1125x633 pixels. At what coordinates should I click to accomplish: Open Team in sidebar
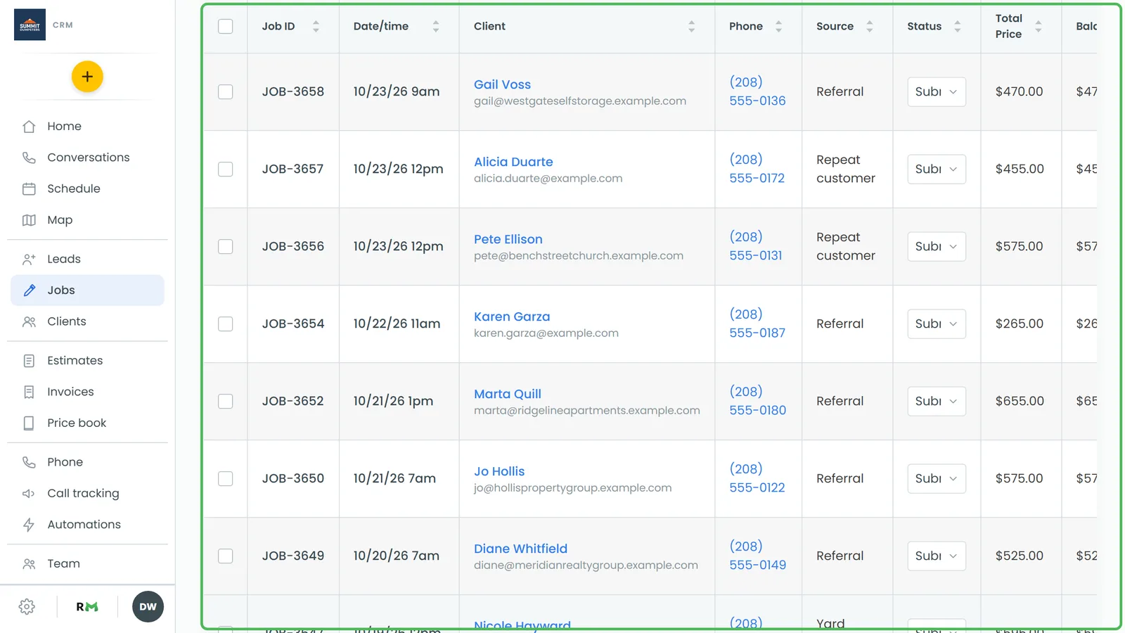point(87,564)
